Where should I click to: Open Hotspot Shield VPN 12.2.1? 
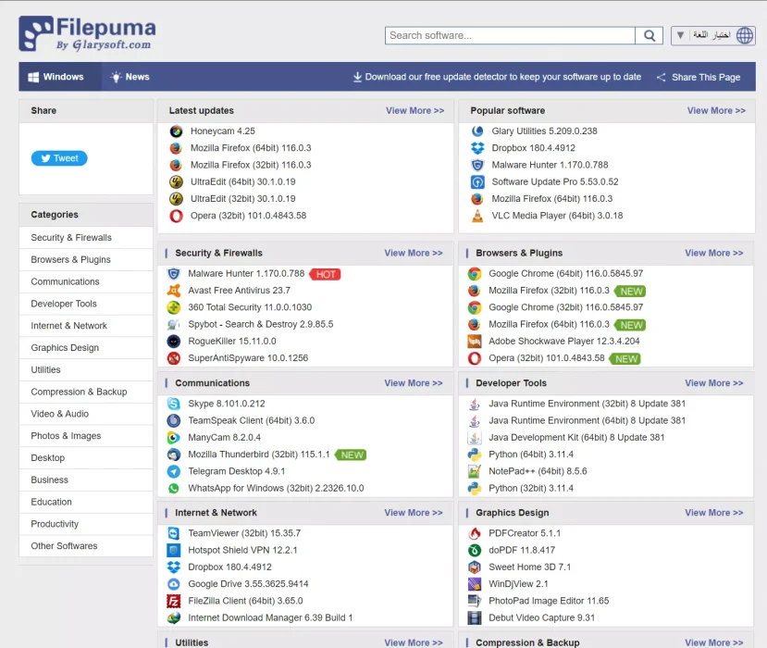[x=242, y=550]
